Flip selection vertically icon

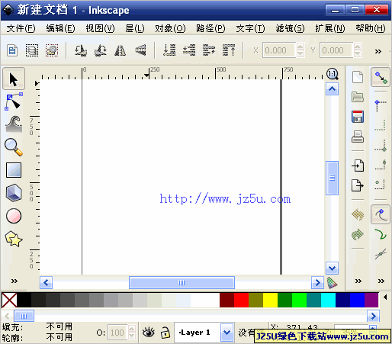(140, 50)
